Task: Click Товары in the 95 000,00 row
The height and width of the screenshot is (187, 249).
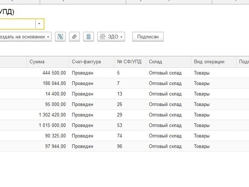Action: tap(202, 105)
